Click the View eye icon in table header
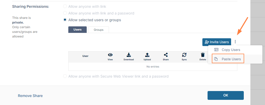 (110, 55)
